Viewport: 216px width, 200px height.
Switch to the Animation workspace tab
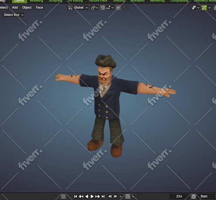point(137,1)
